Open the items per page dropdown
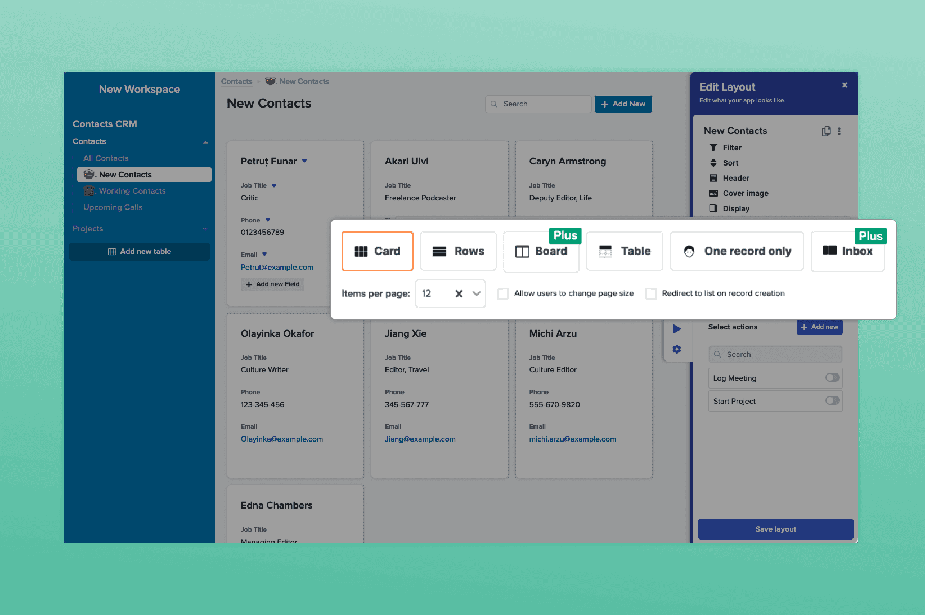The image size is (925, 615). pyautogui.click(x=477, y=294)
